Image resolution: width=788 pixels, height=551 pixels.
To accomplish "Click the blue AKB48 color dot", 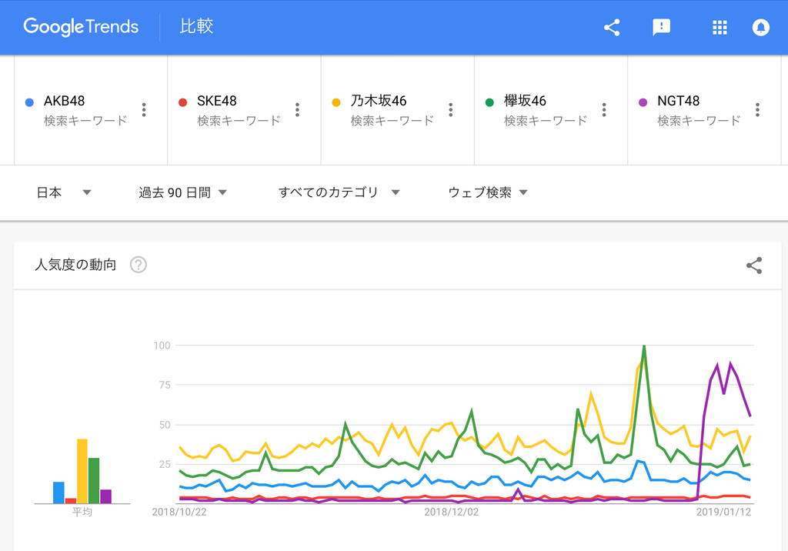I will point(29,102).
